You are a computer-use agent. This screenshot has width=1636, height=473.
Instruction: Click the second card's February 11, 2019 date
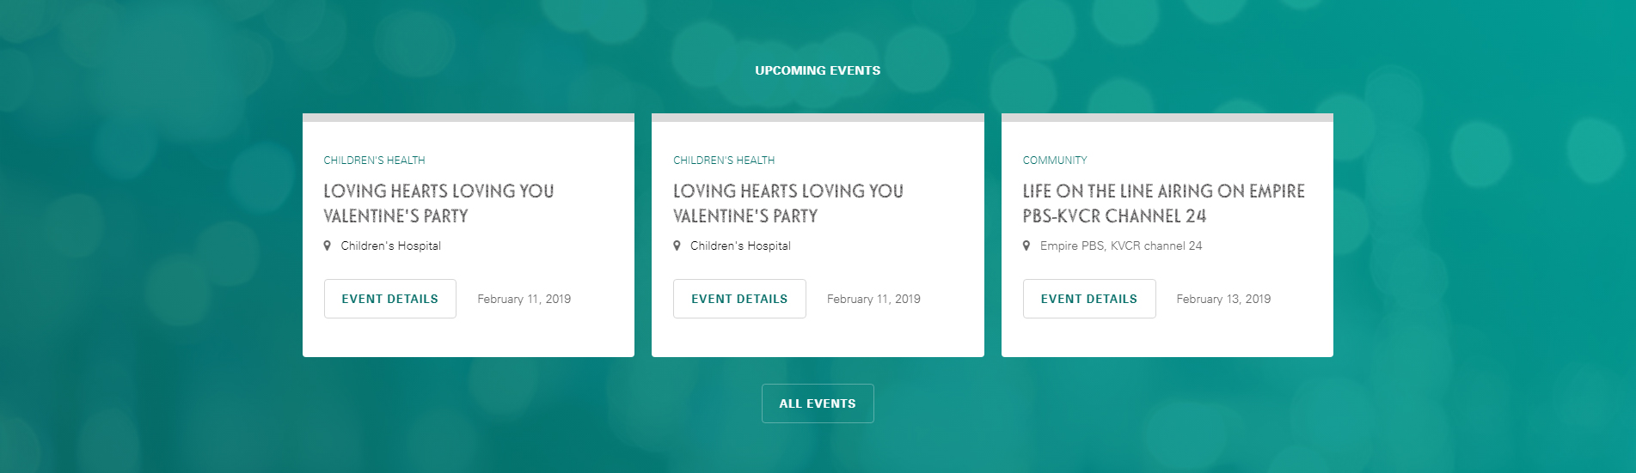click(873, 299)
